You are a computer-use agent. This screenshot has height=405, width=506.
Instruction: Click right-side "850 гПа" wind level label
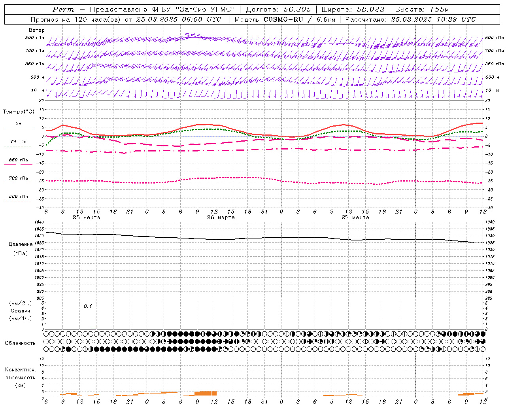(495, 64)
